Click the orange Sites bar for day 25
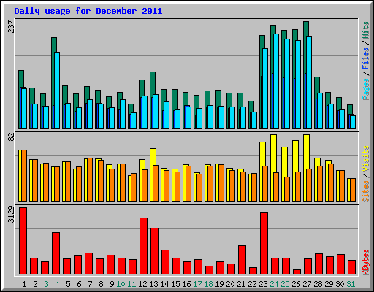The image size is (374, 292). pos(287,189)
